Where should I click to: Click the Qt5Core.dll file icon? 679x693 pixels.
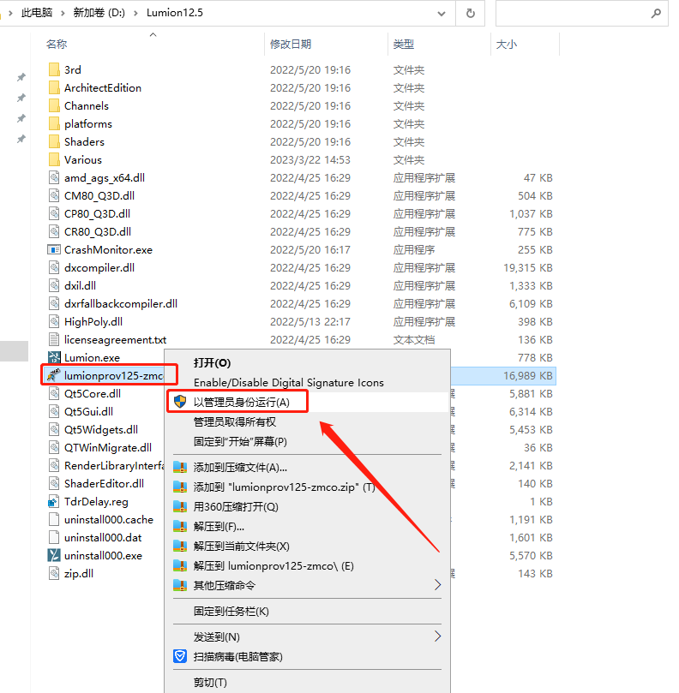point(54,393)
